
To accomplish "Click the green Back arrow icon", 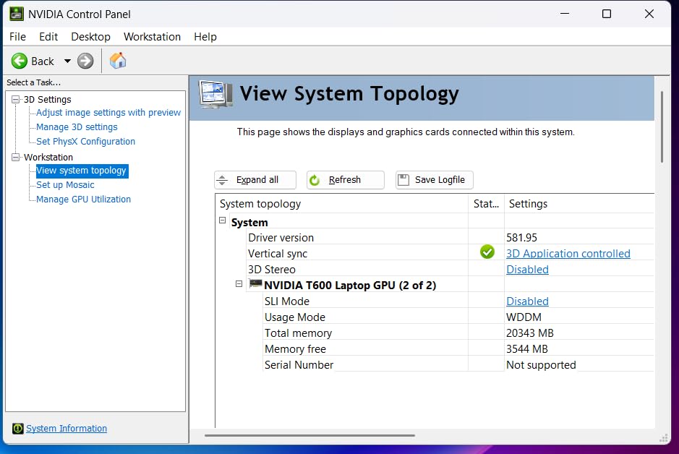I will [20, 61].
